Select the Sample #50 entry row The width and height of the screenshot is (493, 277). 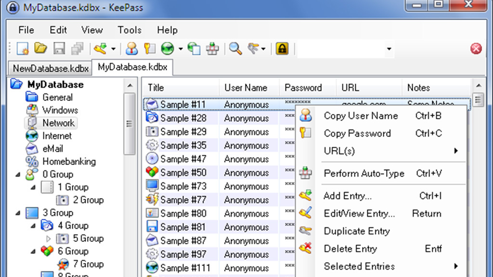[220, 173]
